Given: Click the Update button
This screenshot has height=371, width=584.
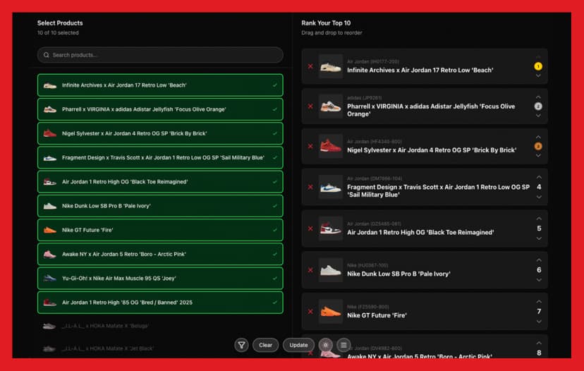Looking at the screenshot, I should click(x=299, y=345).
